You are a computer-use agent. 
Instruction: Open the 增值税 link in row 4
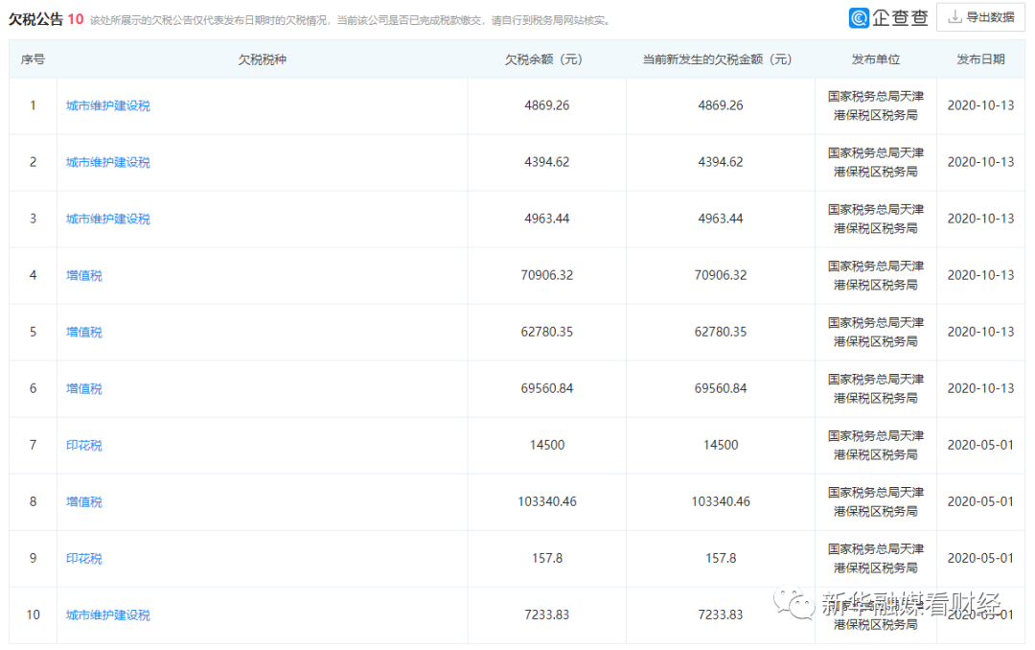[x=84, y=275]
